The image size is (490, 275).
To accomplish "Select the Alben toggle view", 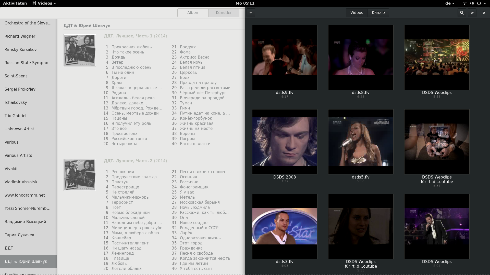I will coord(192,12).
